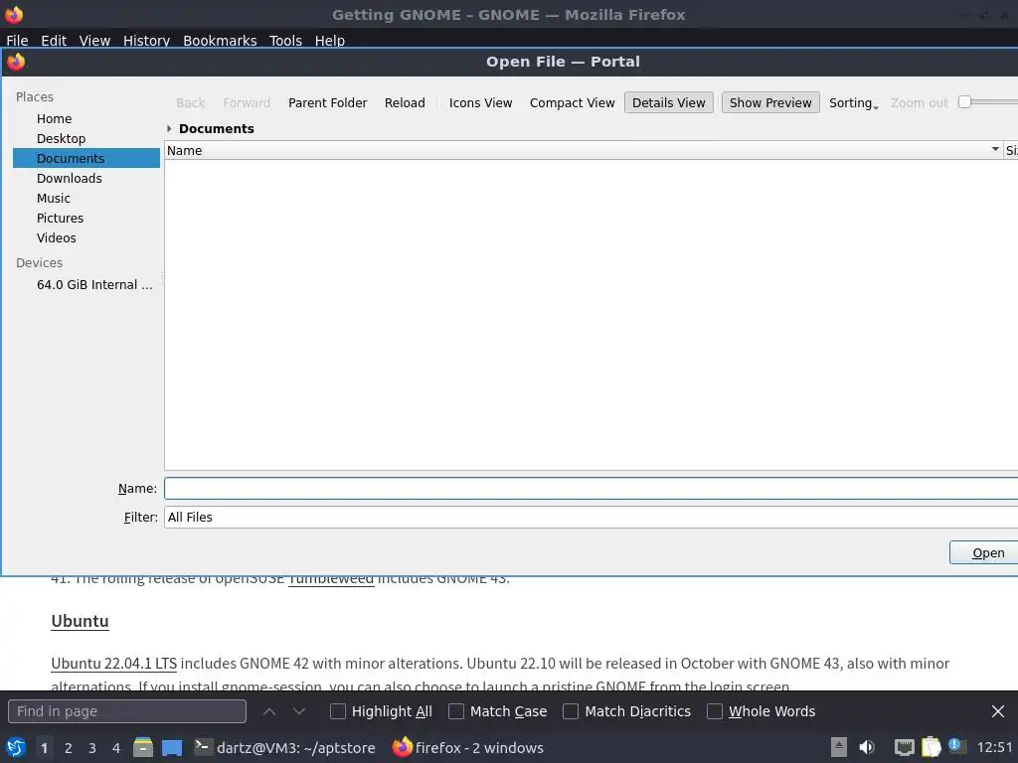Reload the current folder listing
The width and height of the screenshot is (1018, 763).
[x=405, y=102]
